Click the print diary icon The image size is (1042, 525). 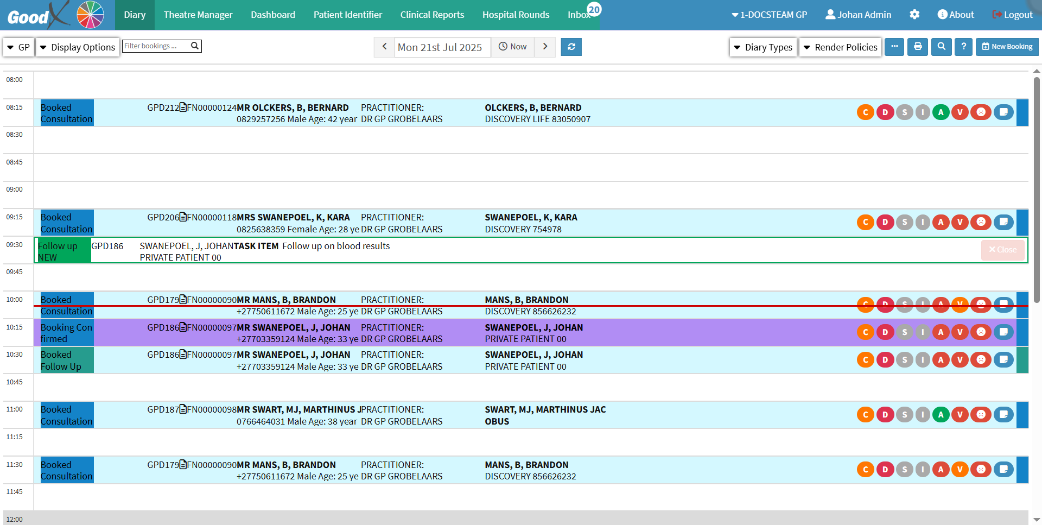tap(918, 47)
